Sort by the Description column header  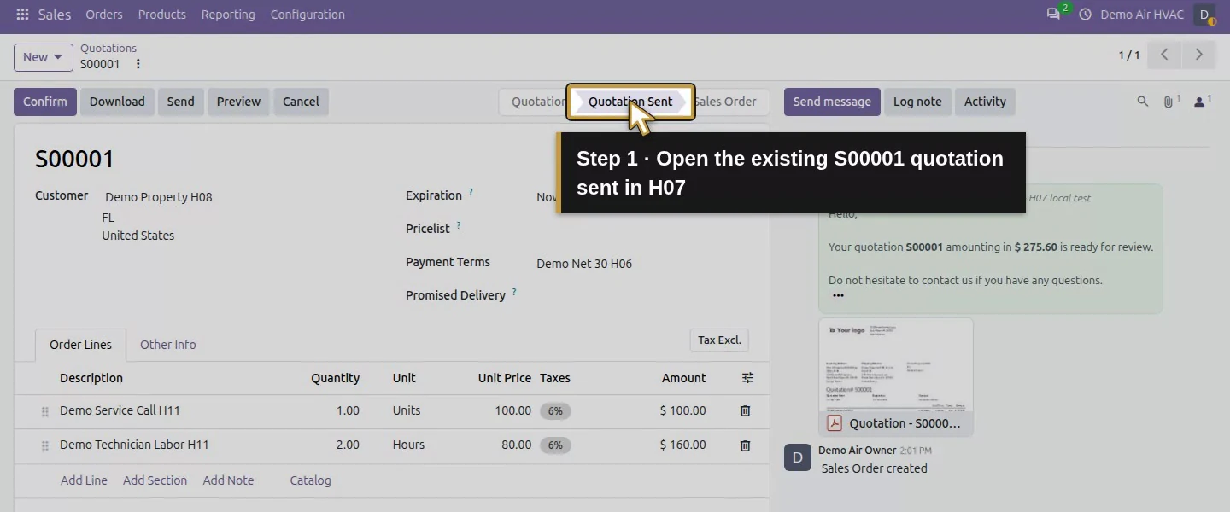click(x=91, y=378)
